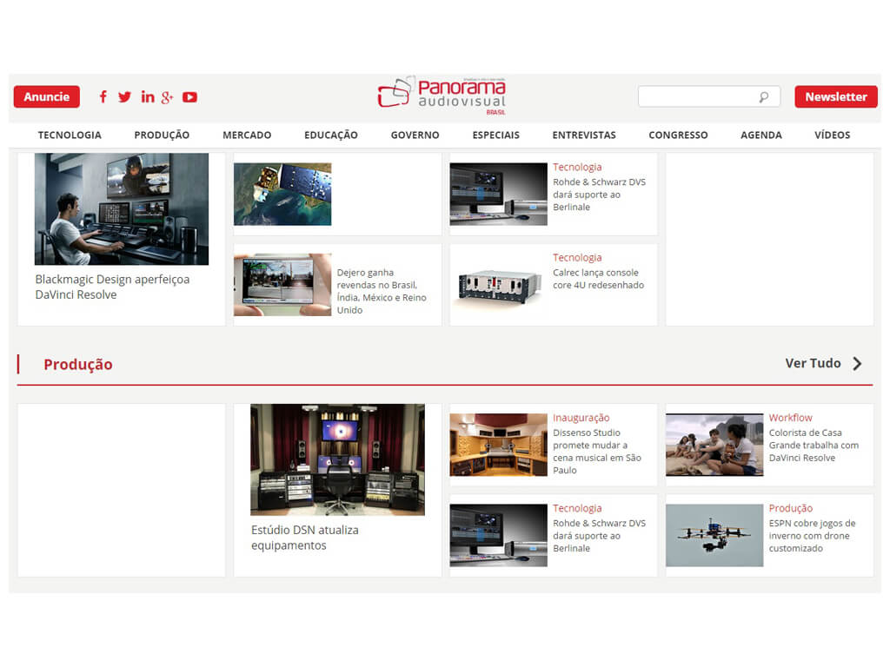The width and height of the screenshot is (890, 667).
Task: Open the Twitter social icon
Action: click(x=124, y=97)
